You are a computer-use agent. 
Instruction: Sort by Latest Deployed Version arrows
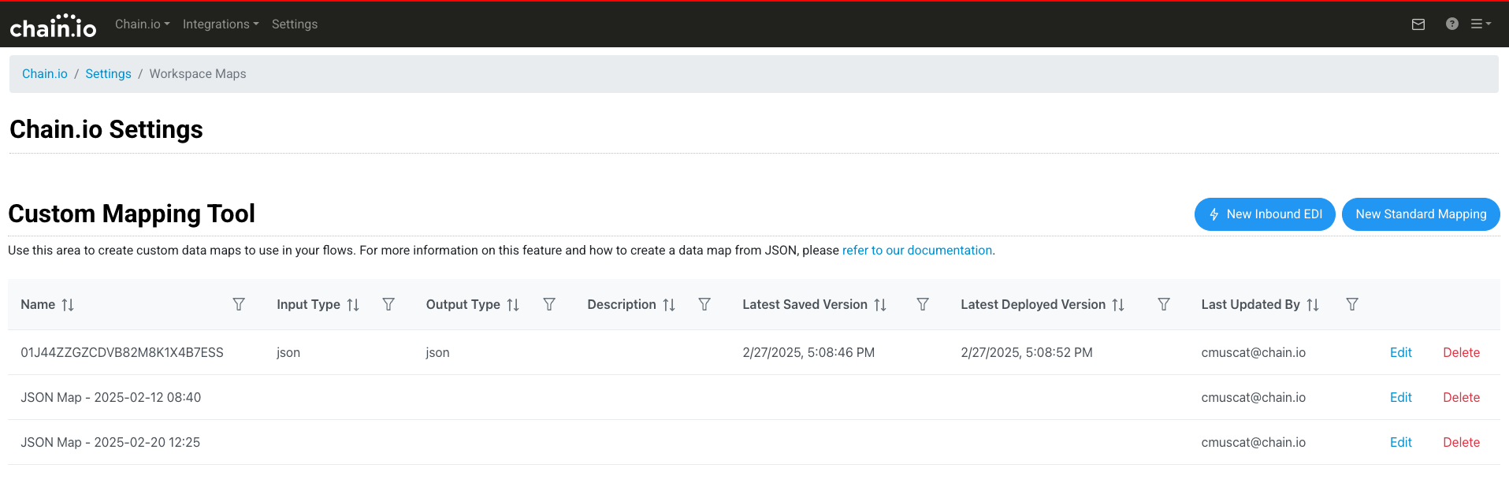point(1118,305)
